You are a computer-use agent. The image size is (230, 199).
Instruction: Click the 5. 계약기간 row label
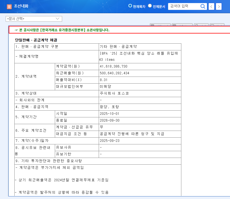pos(35,117)
